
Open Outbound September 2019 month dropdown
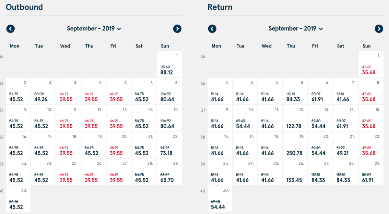pos(94,29)
